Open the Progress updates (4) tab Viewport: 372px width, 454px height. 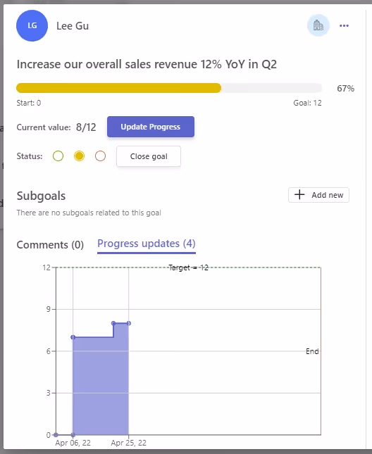coord(147,244)
